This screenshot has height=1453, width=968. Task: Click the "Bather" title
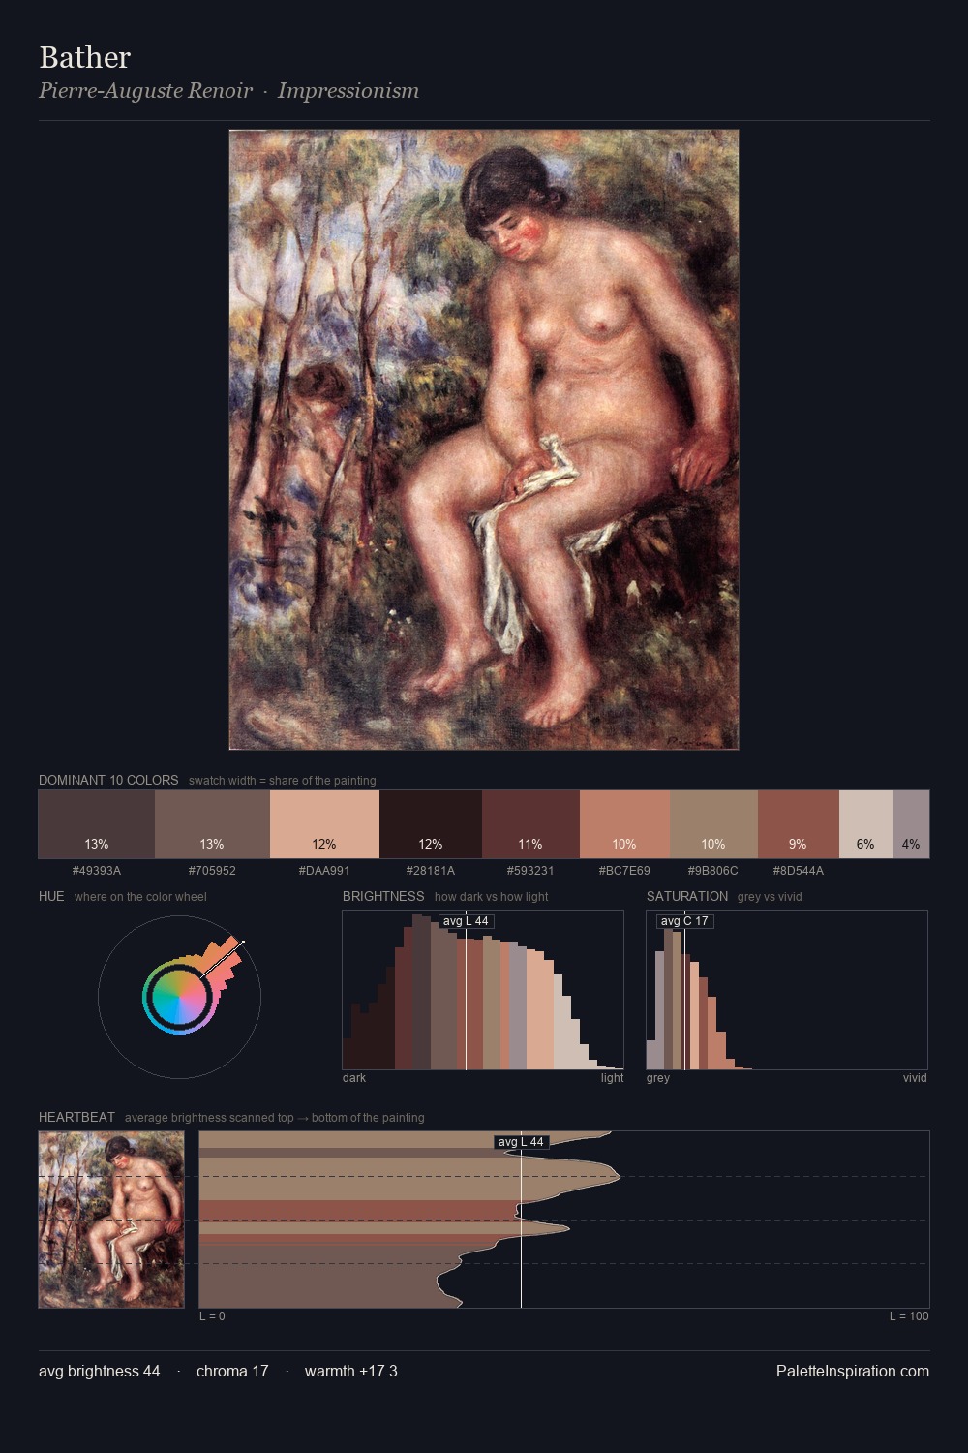tap(85, 57)
